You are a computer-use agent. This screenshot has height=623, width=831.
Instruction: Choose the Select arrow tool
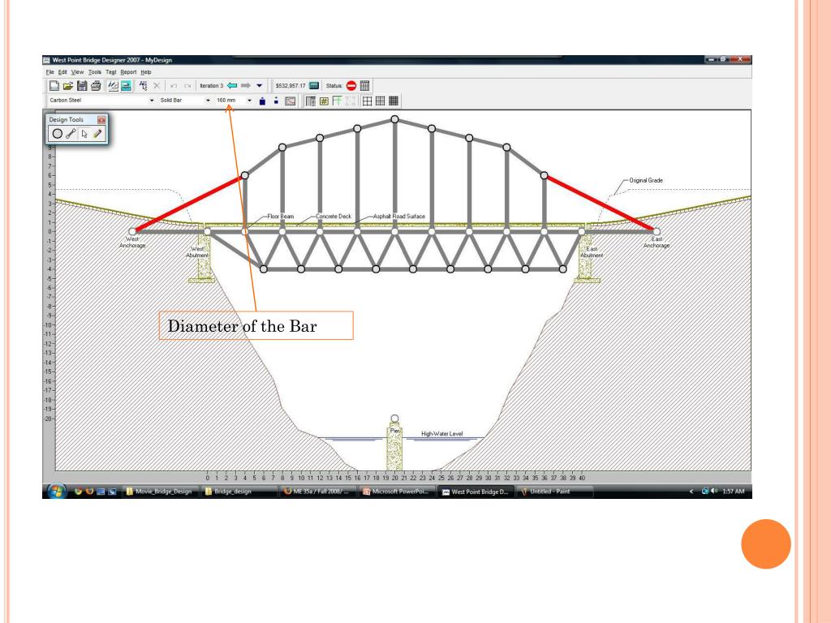tap(84, 134)
